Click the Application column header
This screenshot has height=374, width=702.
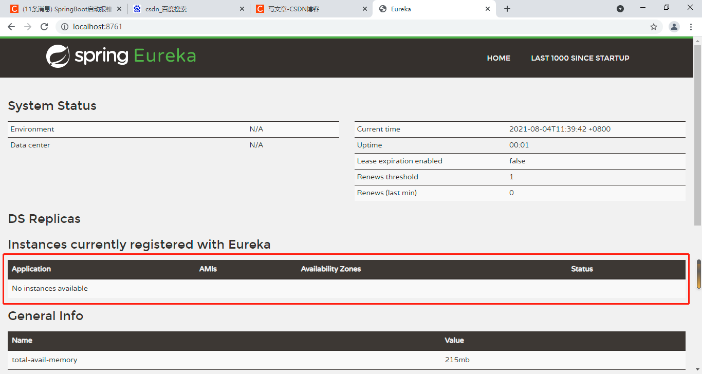click(x=31, y=269)
